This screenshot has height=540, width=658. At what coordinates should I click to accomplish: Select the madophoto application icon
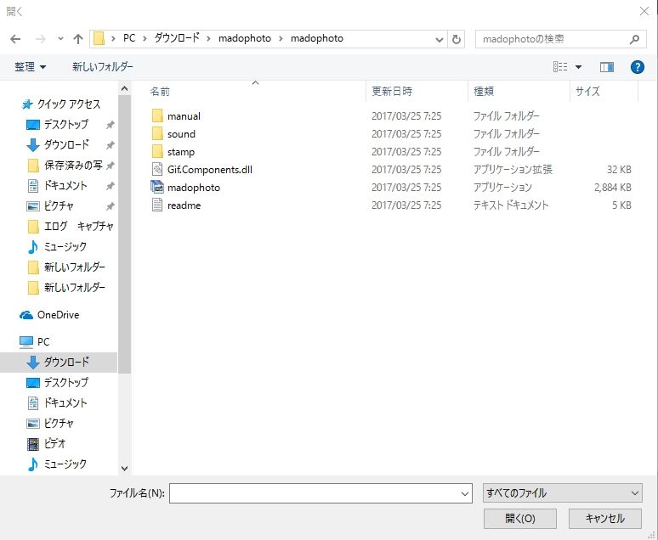pos(157,187)
